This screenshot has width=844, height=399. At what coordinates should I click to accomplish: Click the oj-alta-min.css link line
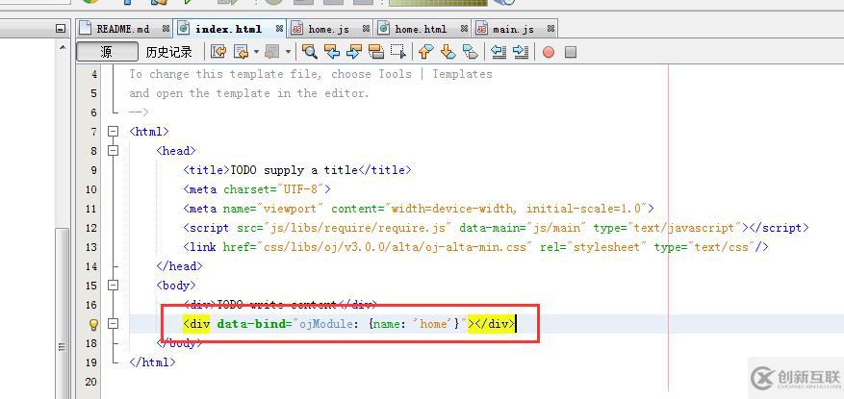point(475,247)
